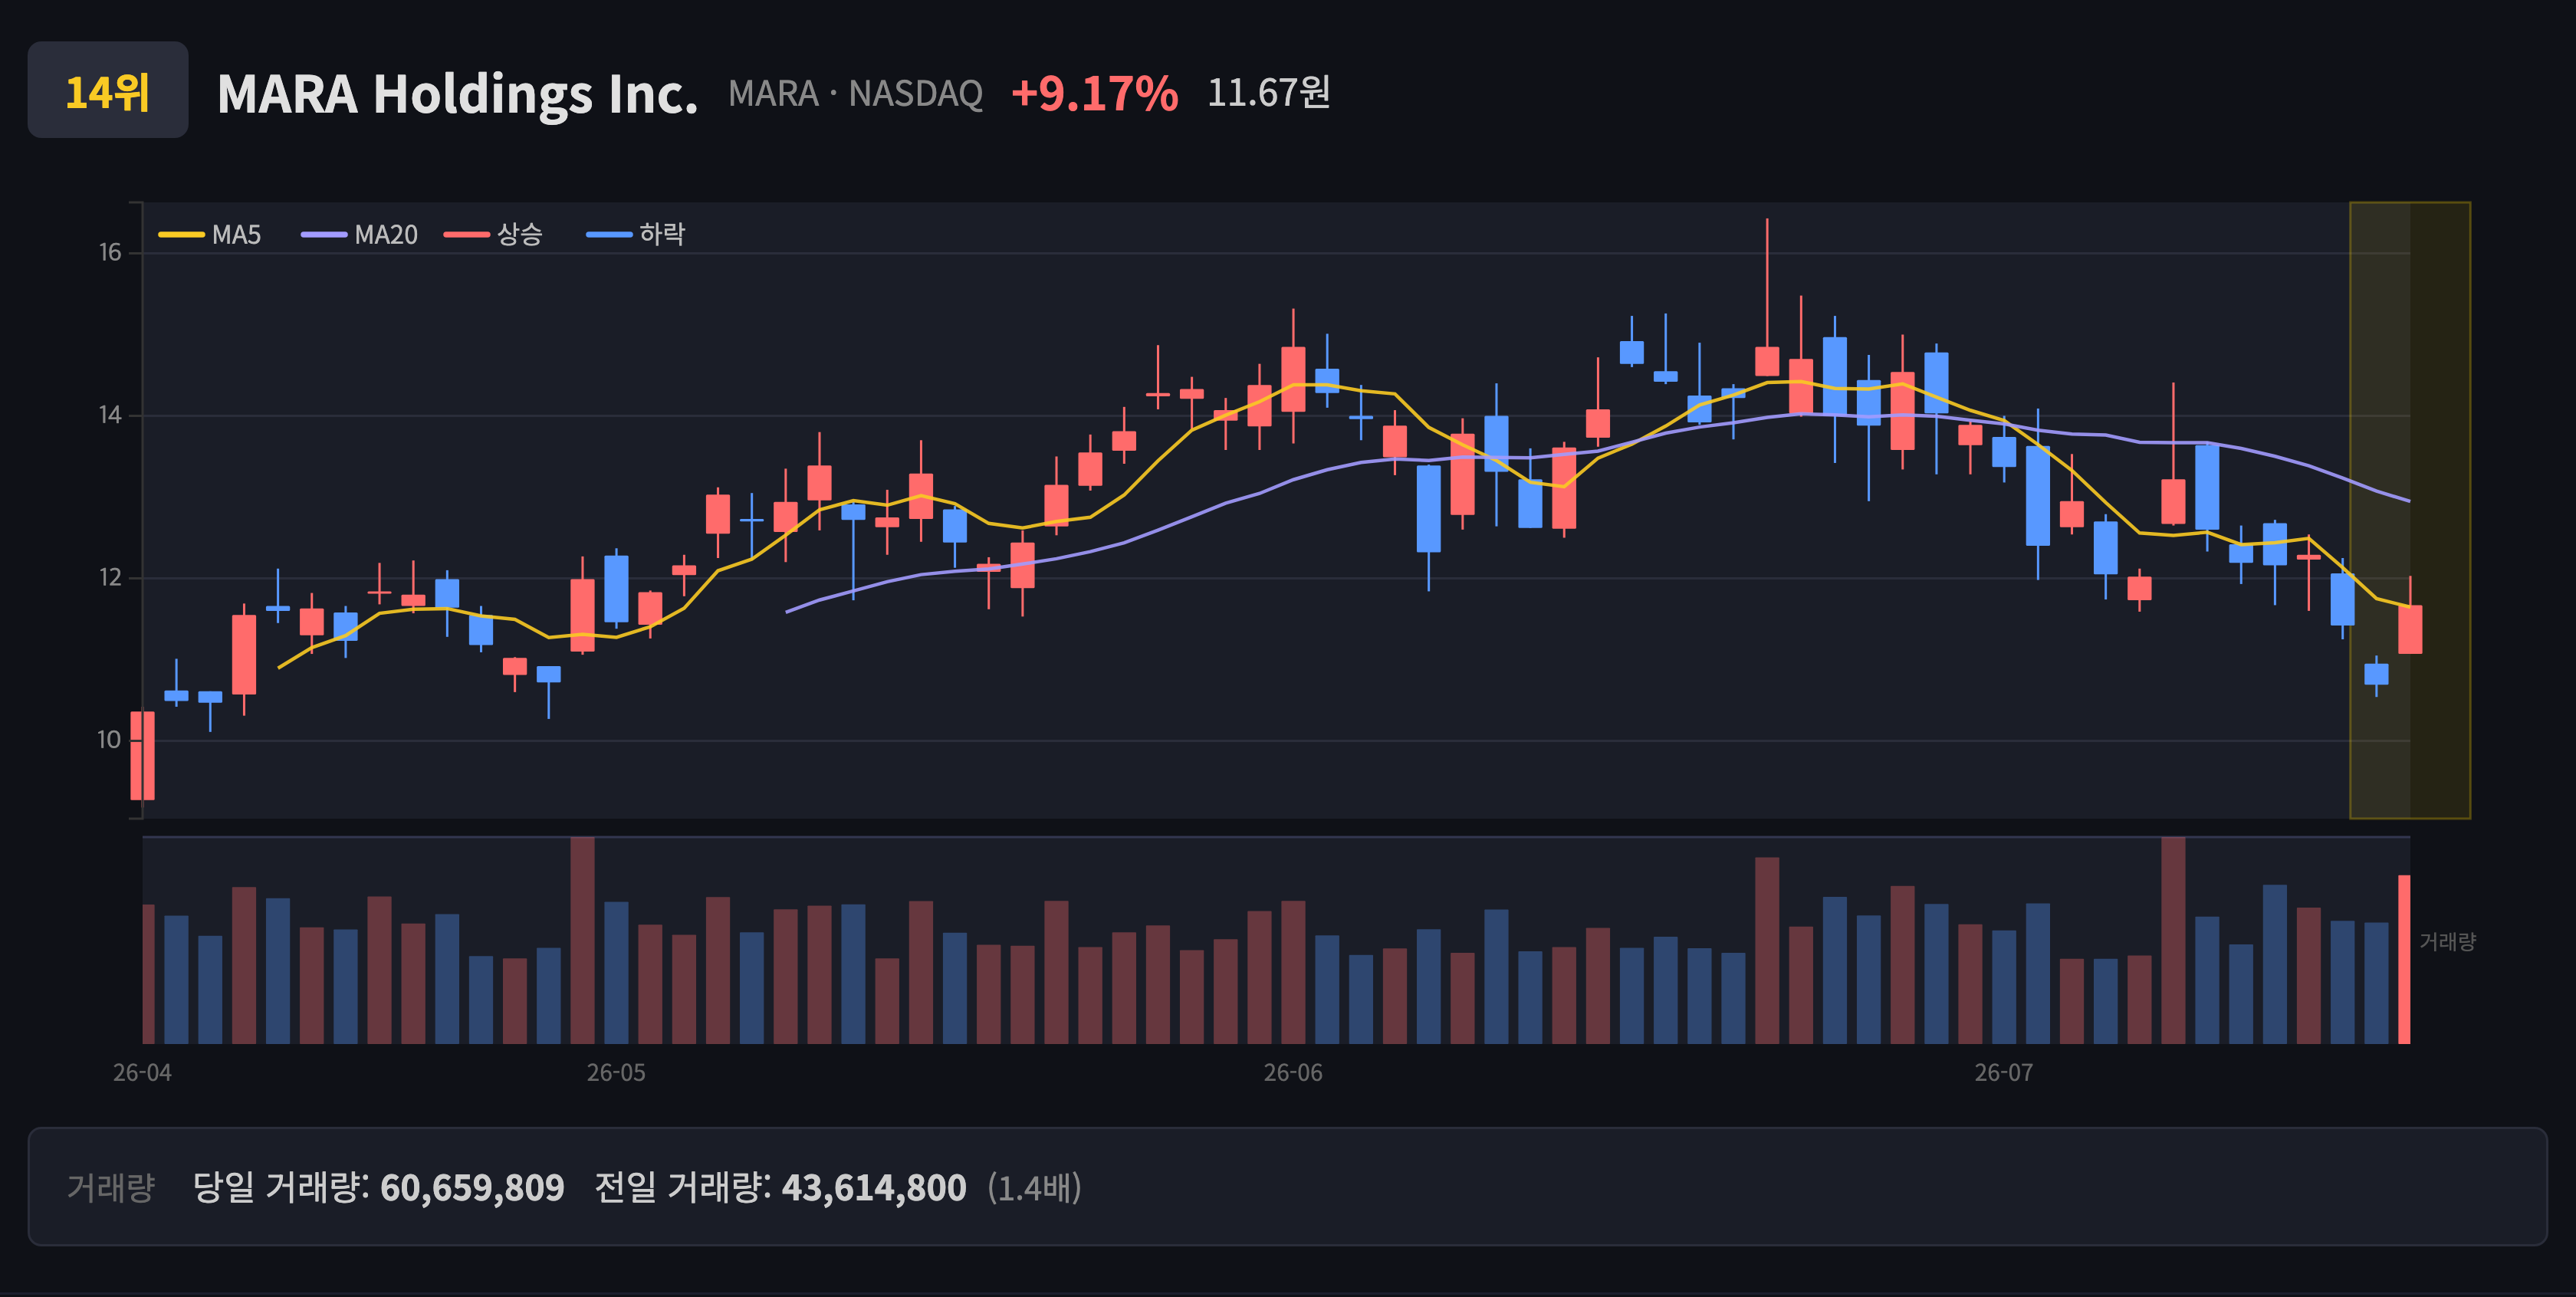Click the 10 price axis label

[109, 740]
